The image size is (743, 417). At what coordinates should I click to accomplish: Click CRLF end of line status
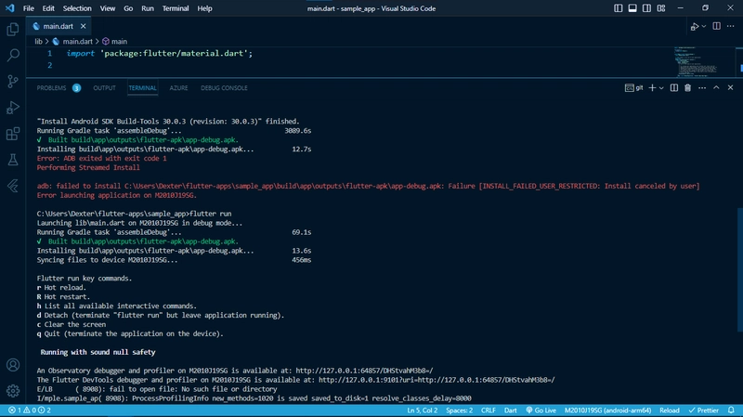[x=489, y=410]
